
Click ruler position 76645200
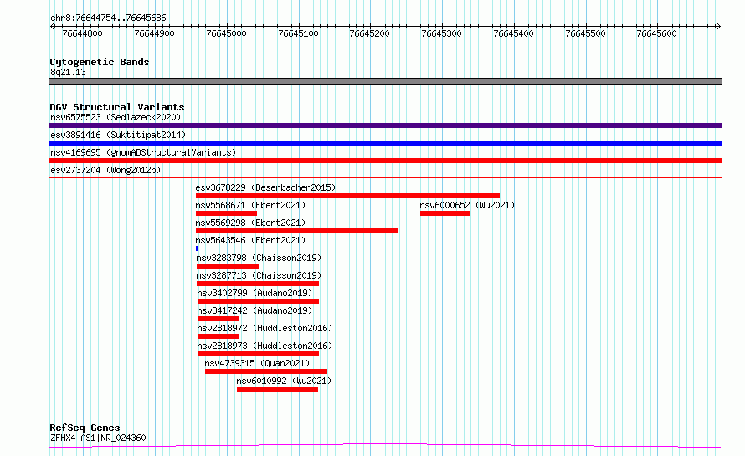click(369, 33)
